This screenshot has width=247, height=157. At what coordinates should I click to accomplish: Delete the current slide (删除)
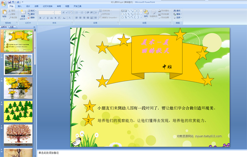[31, 17]
